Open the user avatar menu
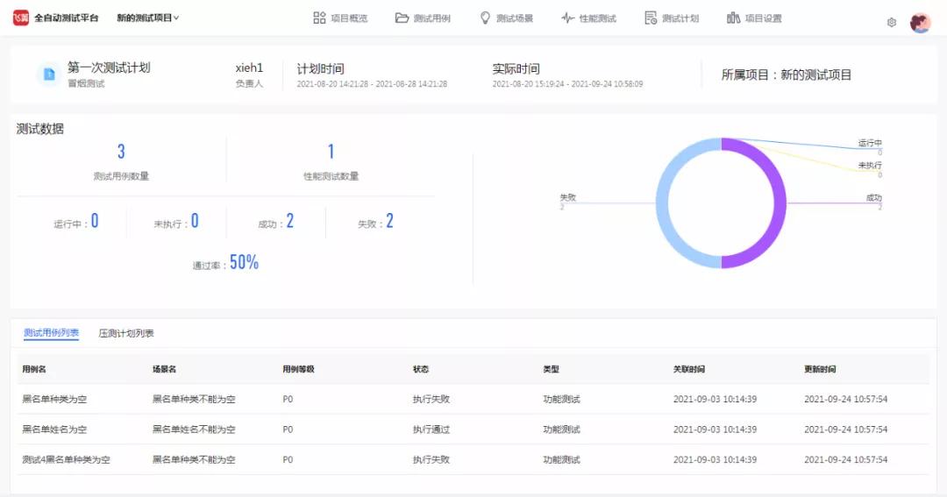 click(x=920, y=22)
